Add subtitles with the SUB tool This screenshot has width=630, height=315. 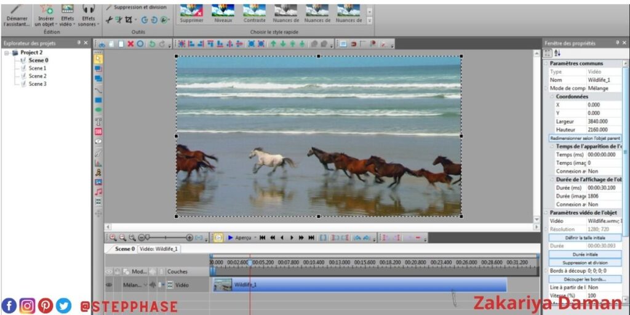pyautogui.click(x=98, y=132)
